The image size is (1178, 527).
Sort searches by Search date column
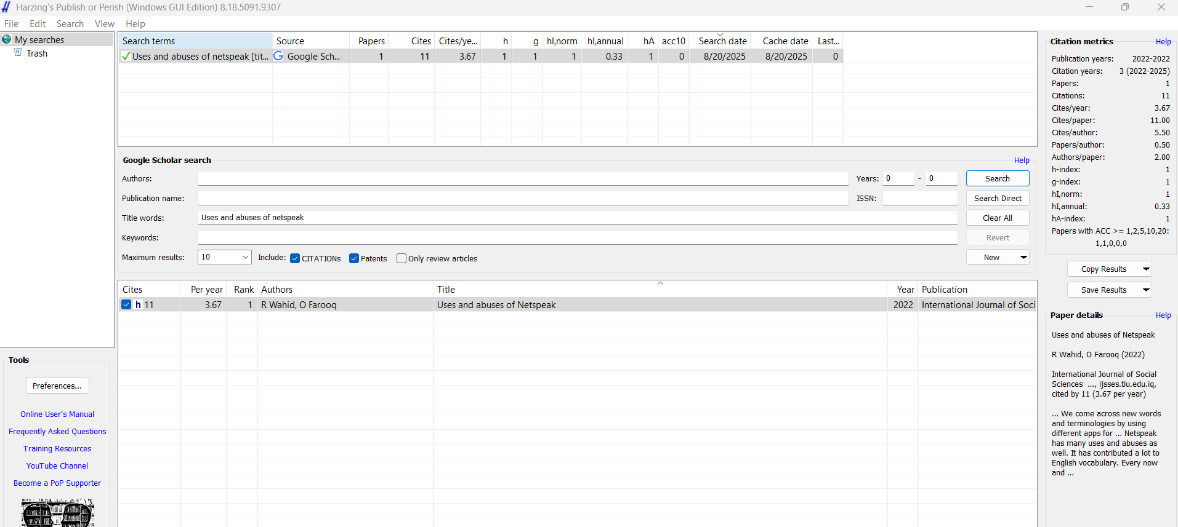point(720,41)
